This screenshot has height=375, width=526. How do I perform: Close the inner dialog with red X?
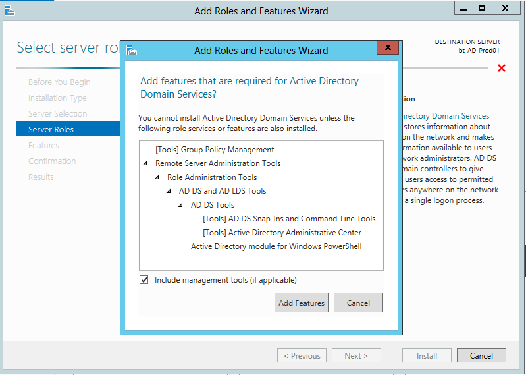click(388, 47)
